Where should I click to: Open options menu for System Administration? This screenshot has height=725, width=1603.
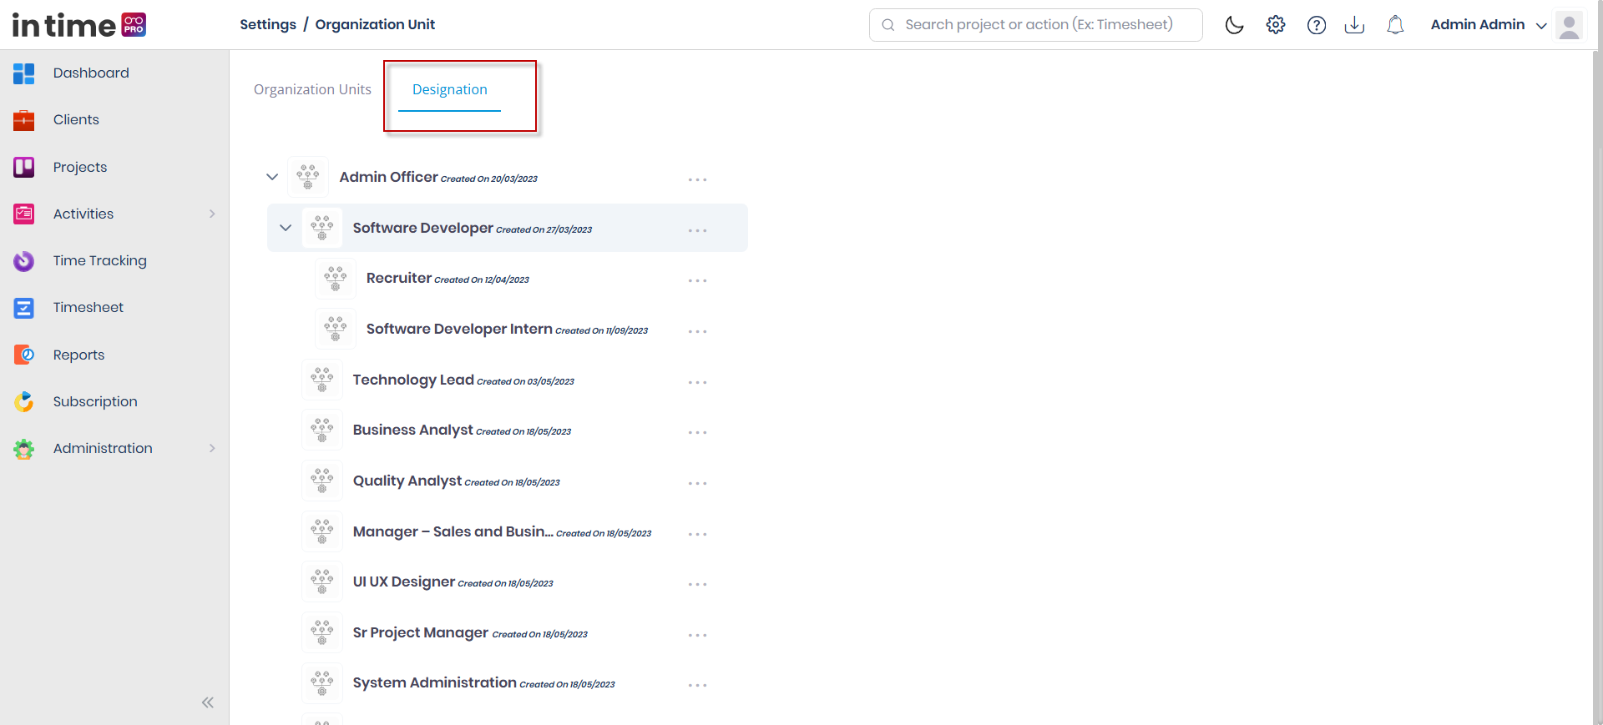698,685
